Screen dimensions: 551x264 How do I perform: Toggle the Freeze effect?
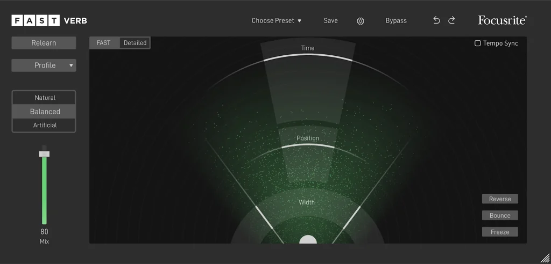pyautogui.click(x=500, y=232)
